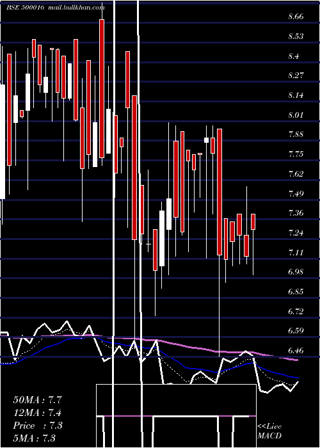Click the 8.53 price axis label

coord(296,36)
